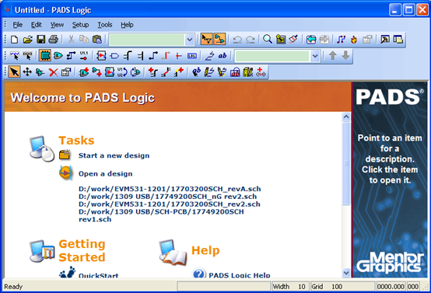Click the Tie Dots filter icon
431x293 pixels.
(x=179, y=56)
